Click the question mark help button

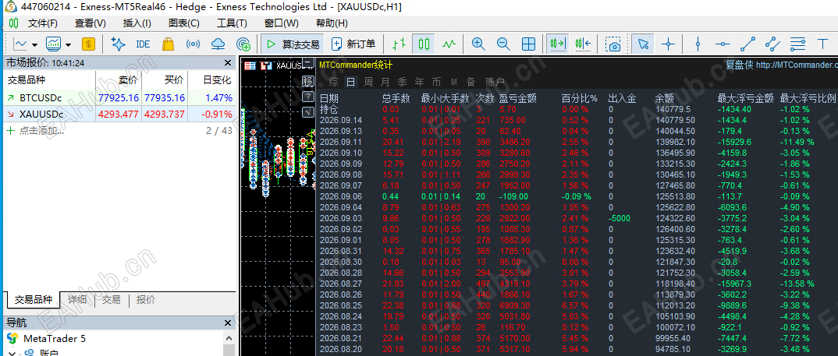(308, 97)
